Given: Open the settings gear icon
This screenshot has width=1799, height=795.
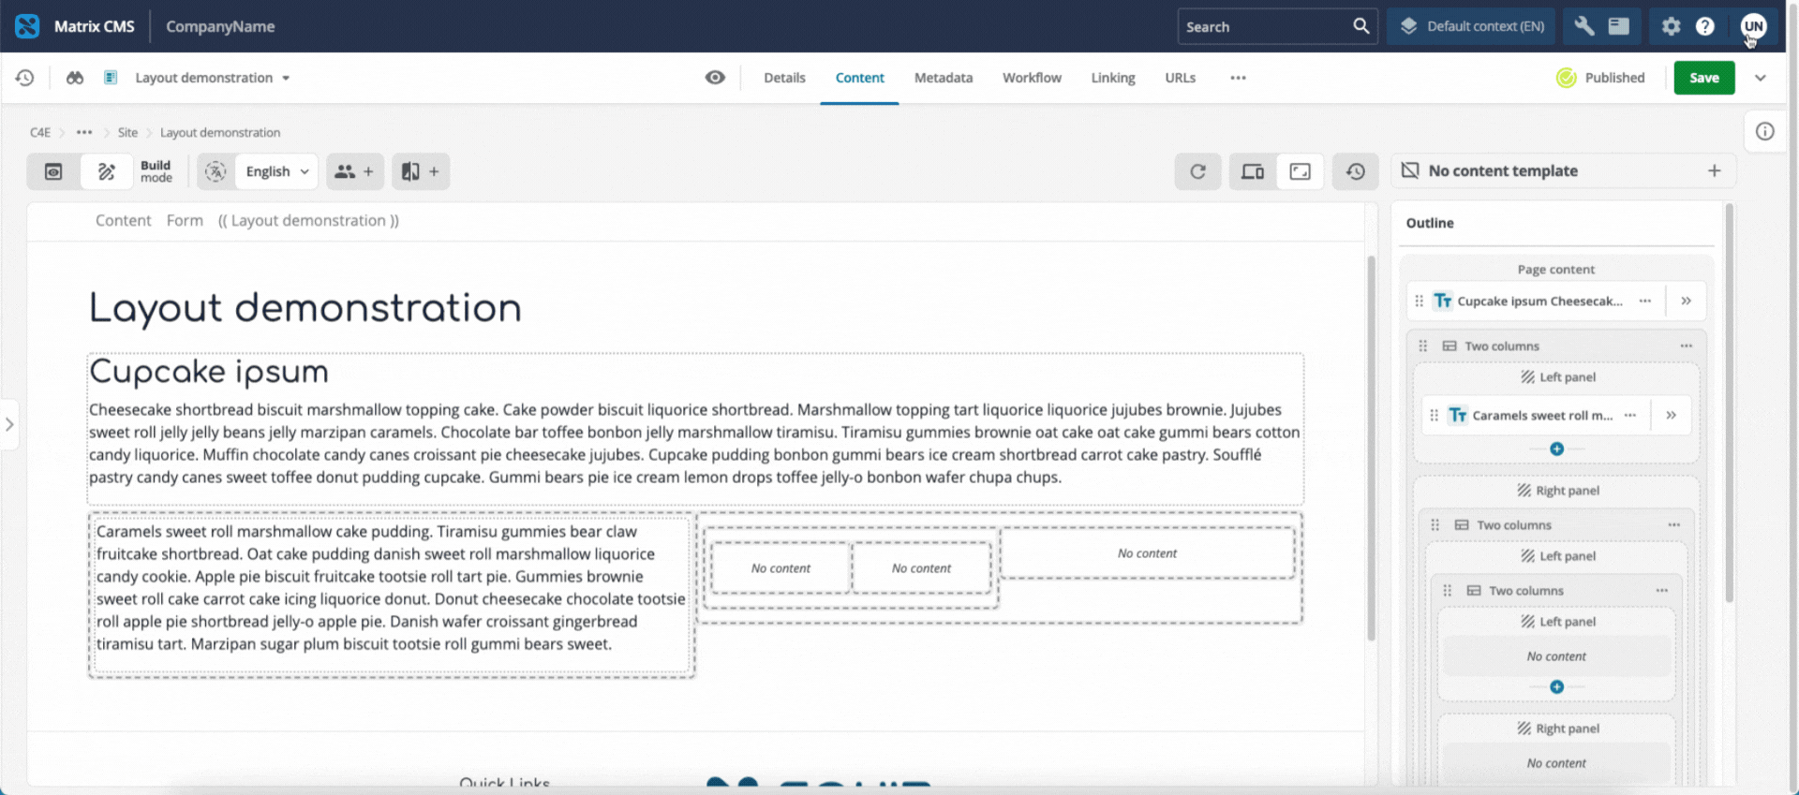Looking at the screenshot, I should click(1671, 26).
